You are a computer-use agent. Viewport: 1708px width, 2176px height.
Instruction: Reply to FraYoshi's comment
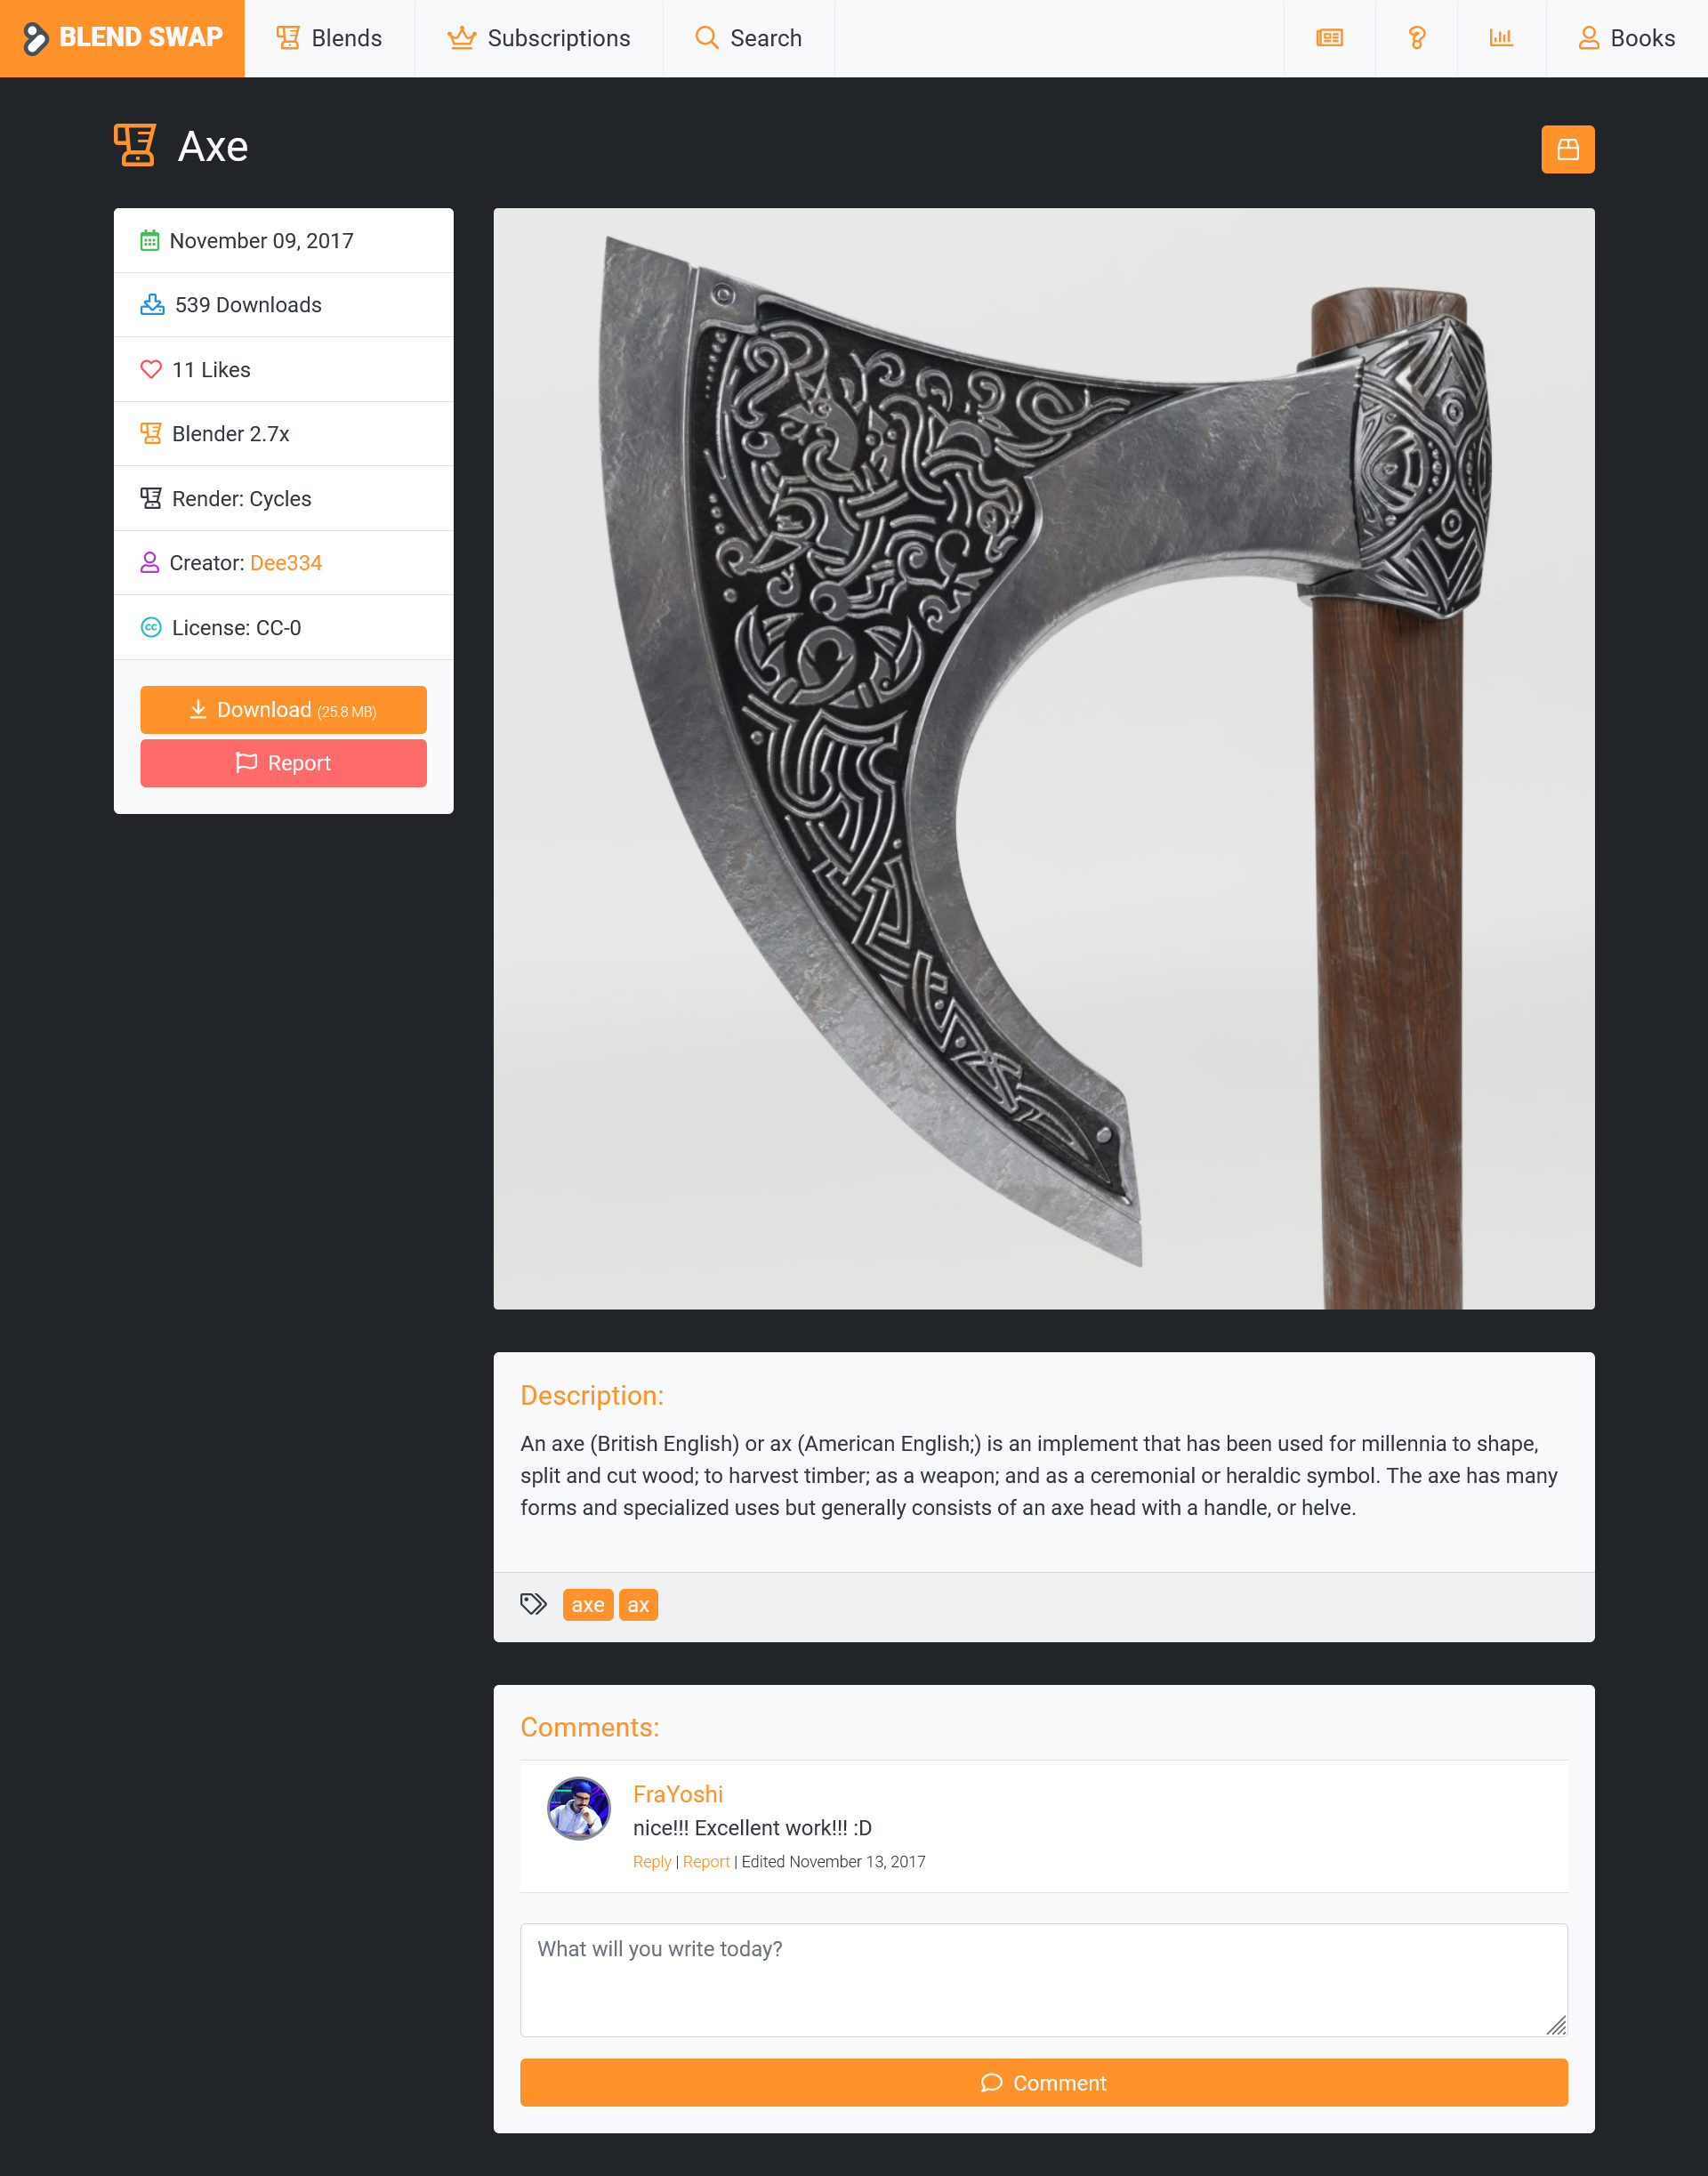652,1861
